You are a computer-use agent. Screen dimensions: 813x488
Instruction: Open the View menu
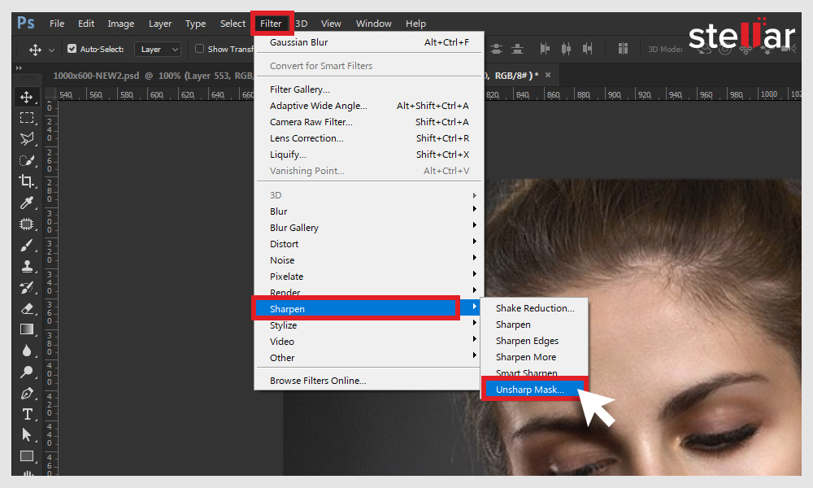click(331, 24)
